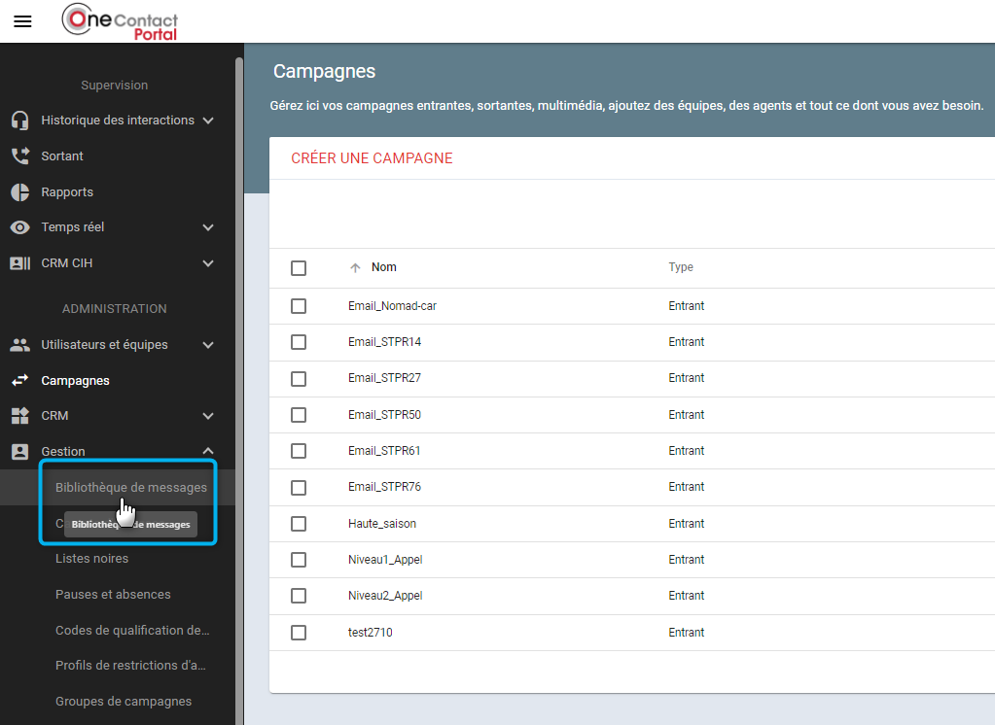Check the box for Haute_saison
Screen dimensions: 995x725
coord(299,523)
